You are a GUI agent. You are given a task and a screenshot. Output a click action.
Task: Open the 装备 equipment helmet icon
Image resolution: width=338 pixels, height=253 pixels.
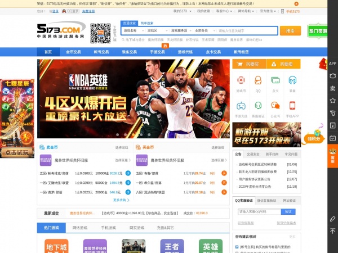[x=292, y=80]
